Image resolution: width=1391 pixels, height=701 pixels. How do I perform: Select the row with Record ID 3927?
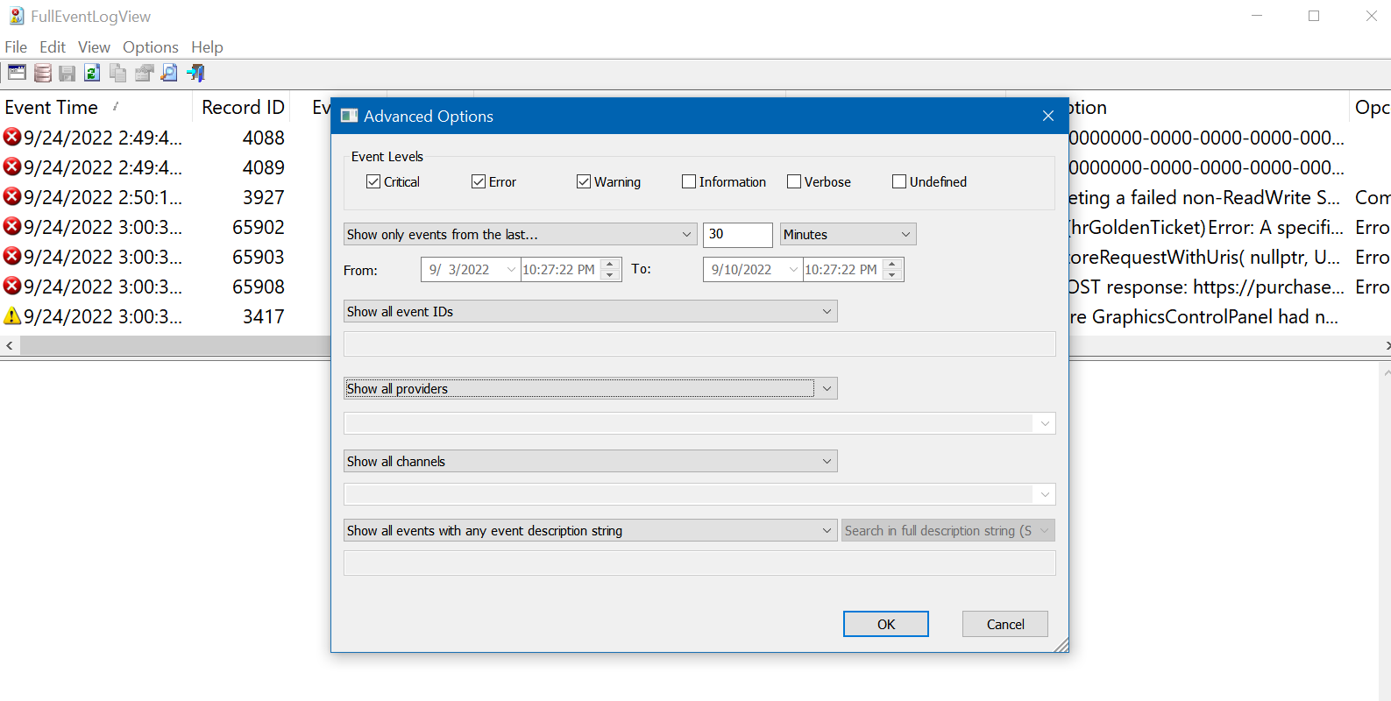166,196
